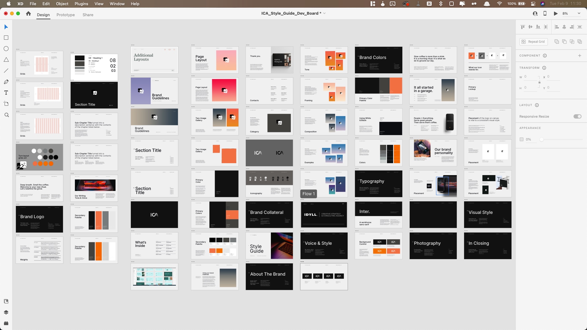Open the Plugins panel icon
The width and height of the screenshot is (587, 330).
[x=6, y=323]
